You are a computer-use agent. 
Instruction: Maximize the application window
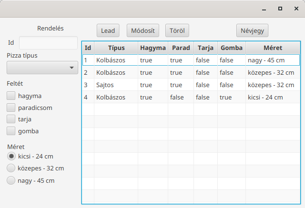(x=280, y=9)
